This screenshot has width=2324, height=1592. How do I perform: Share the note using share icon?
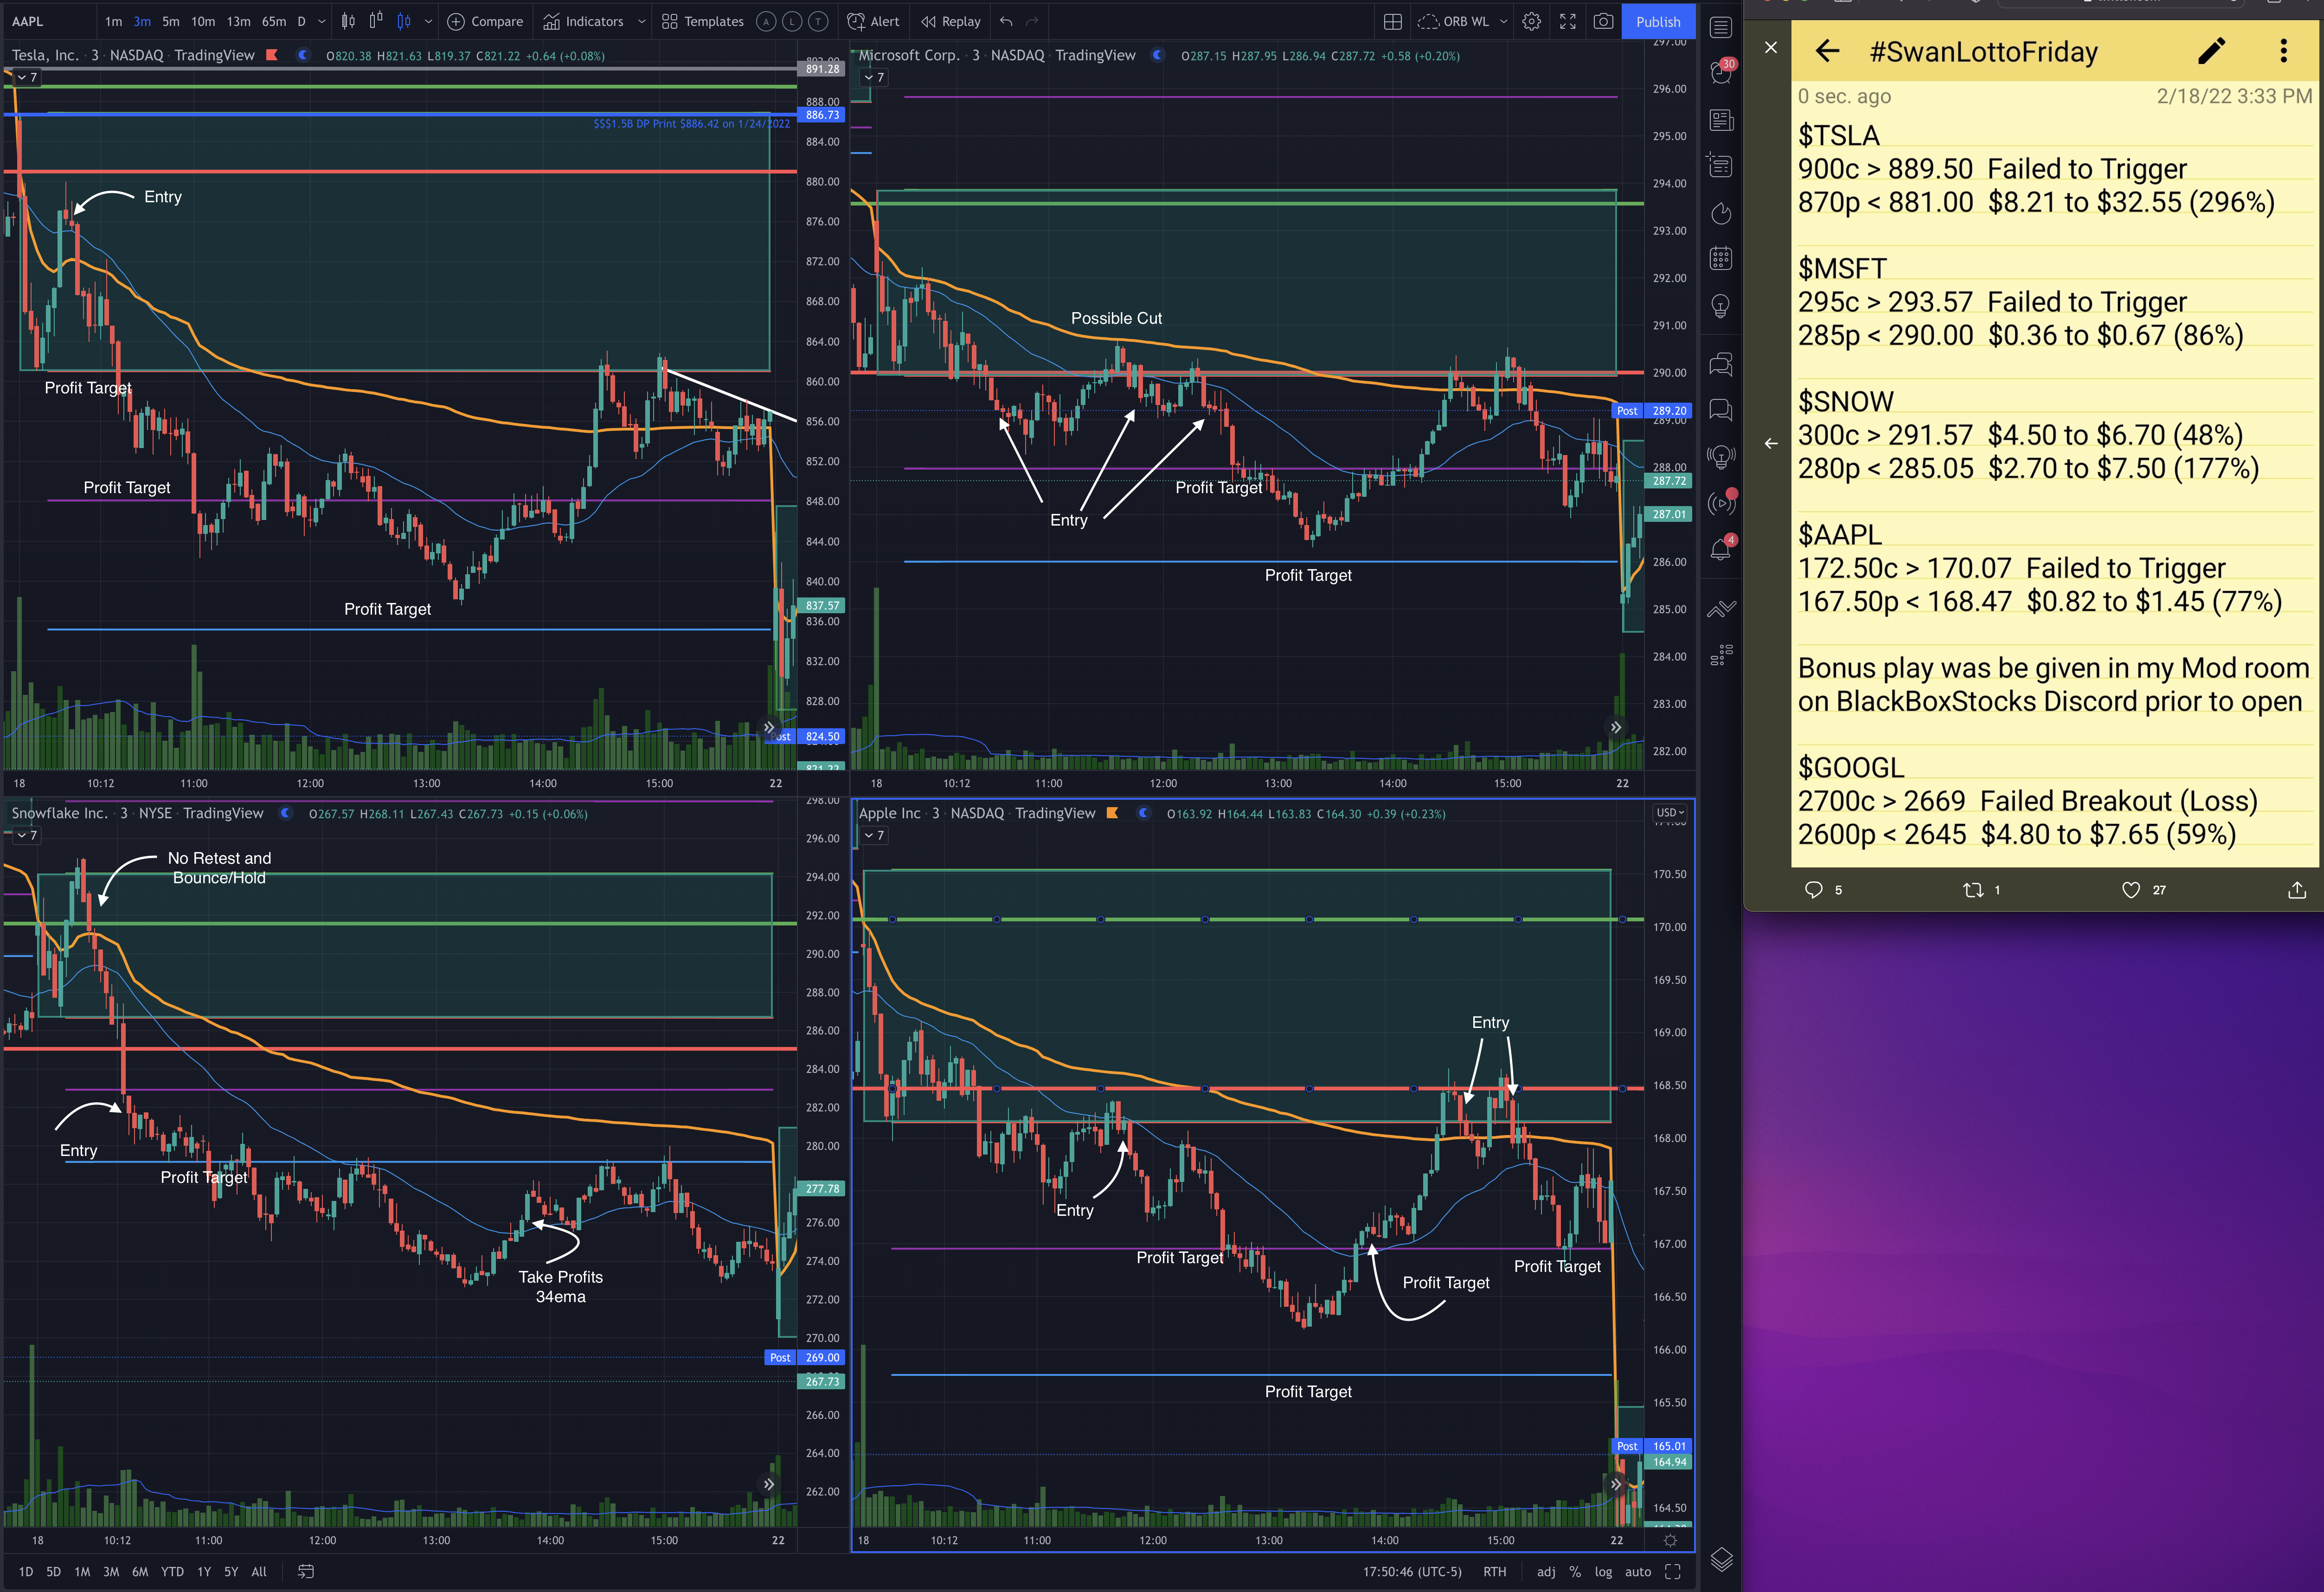click(2297, 890)
